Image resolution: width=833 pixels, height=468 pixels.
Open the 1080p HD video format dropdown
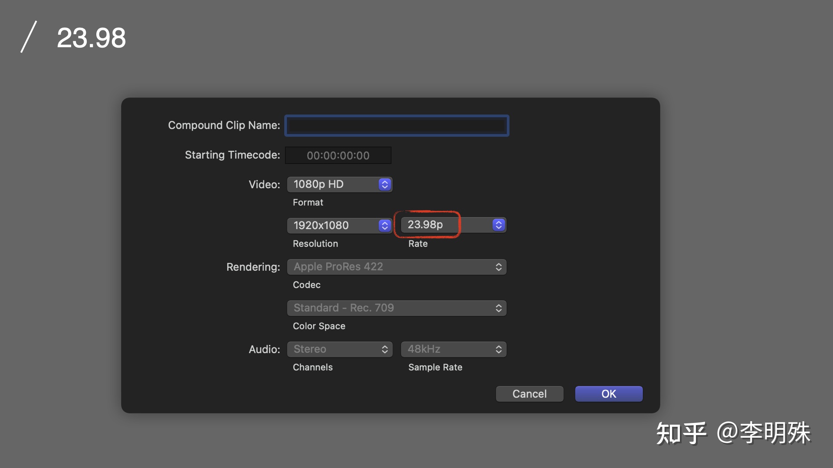coord(340,184)
